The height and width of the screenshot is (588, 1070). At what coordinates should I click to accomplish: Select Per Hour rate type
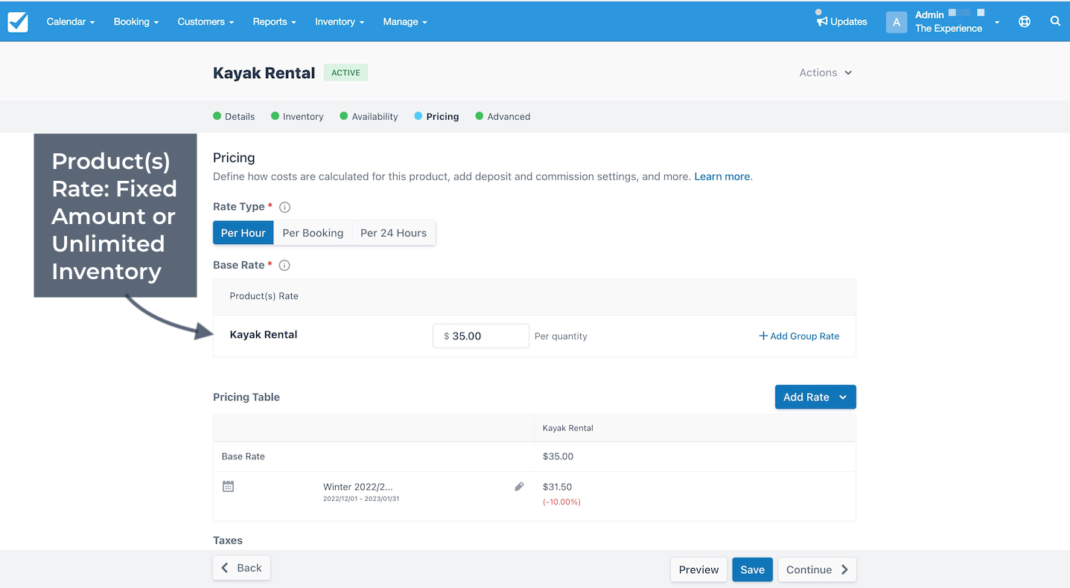(243, 233)
